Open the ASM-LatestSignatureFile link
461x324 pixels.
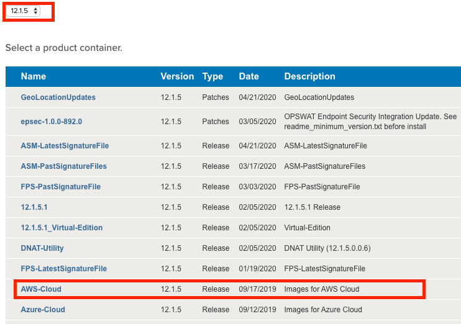click(65, 146)
